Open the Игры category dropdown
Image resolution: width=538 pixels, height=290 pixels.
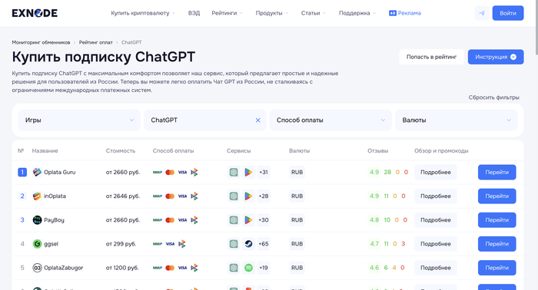(x=79, y=120)
